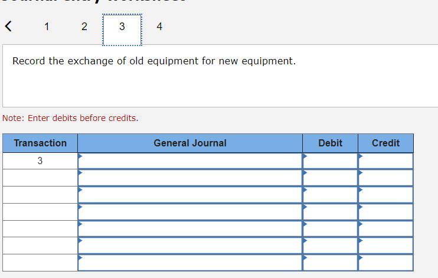Screen dimensions: 438x278
Task: Open journal entry tab 2
Action: point(84,27)
